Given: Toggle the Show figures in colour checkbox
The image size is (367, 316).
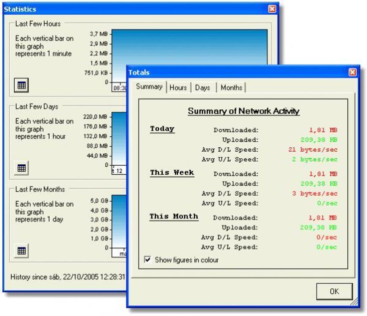Looking at the screenshot, I should point(148,260).
